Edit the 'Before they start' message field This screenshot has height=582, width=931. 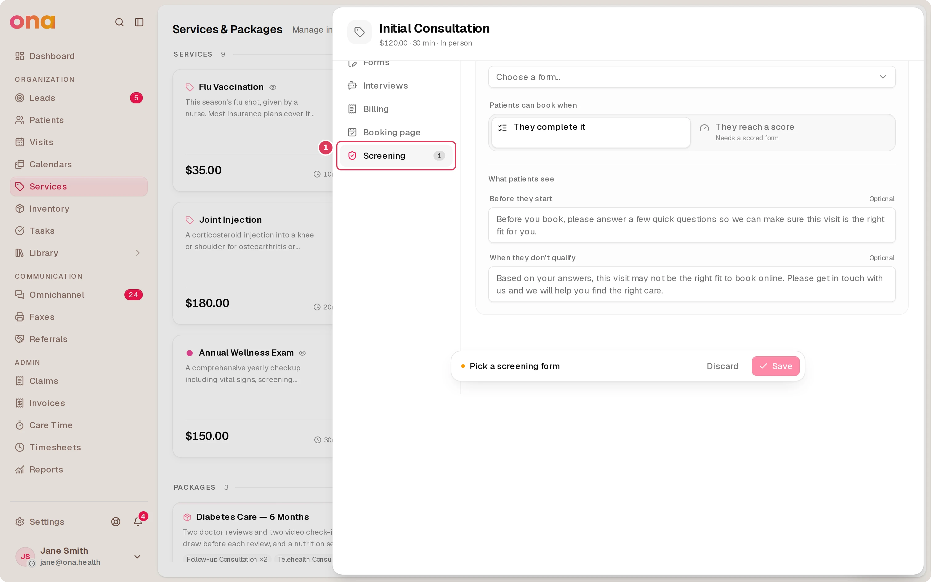[692, 225]
